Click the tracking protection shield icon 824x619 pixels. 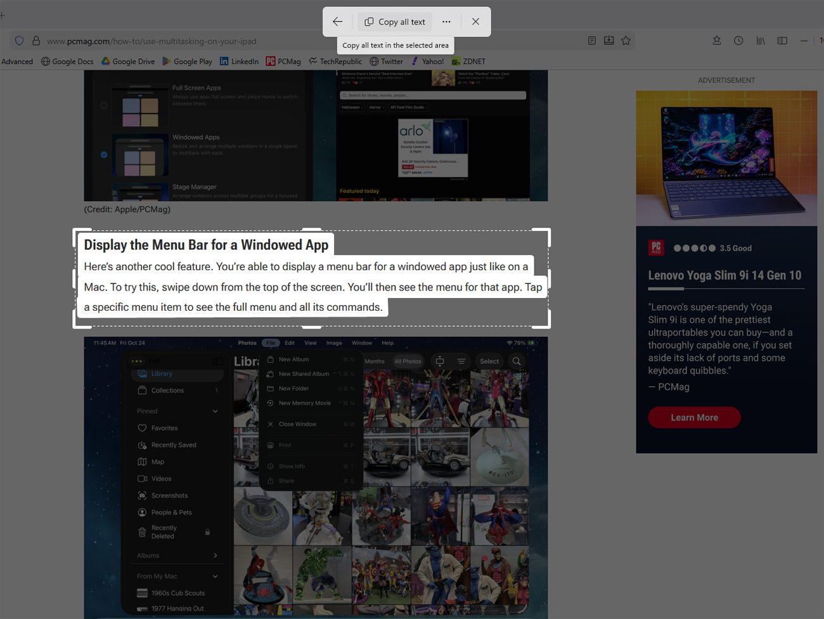click(20, 41)
